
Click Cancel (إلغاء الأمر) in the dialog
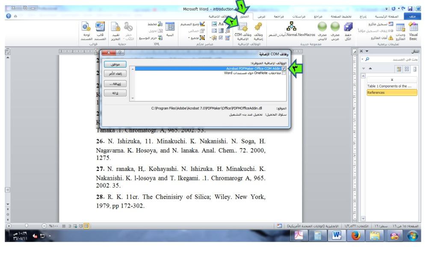[x=115, y=74]
